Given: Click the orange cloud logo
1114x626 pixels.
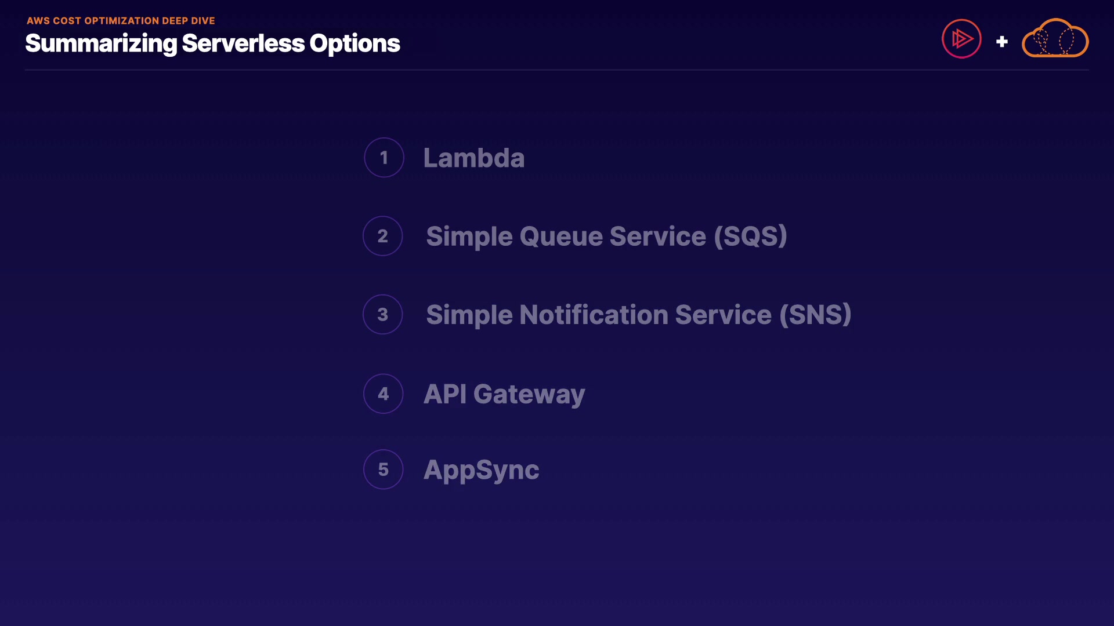Looking at the screenshot, I should tap(1055, 39).
